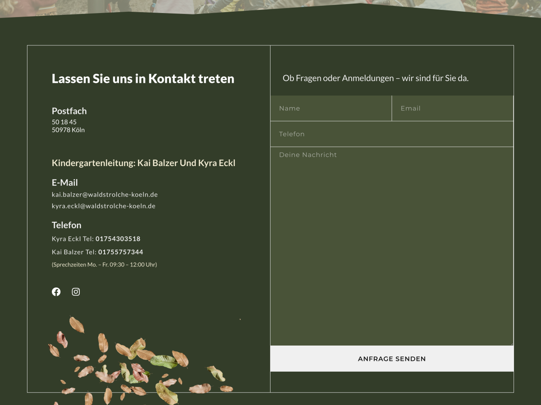Open the Facebook page icon
Viewport: 541px width, 405px height.
tap(56, 292)
